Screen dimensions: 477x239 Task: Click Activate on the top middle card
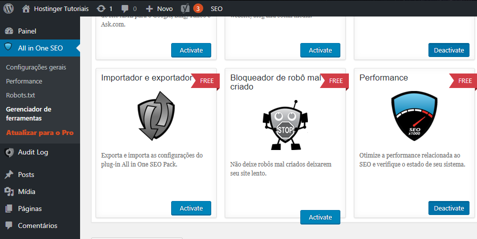click(320, 50)
